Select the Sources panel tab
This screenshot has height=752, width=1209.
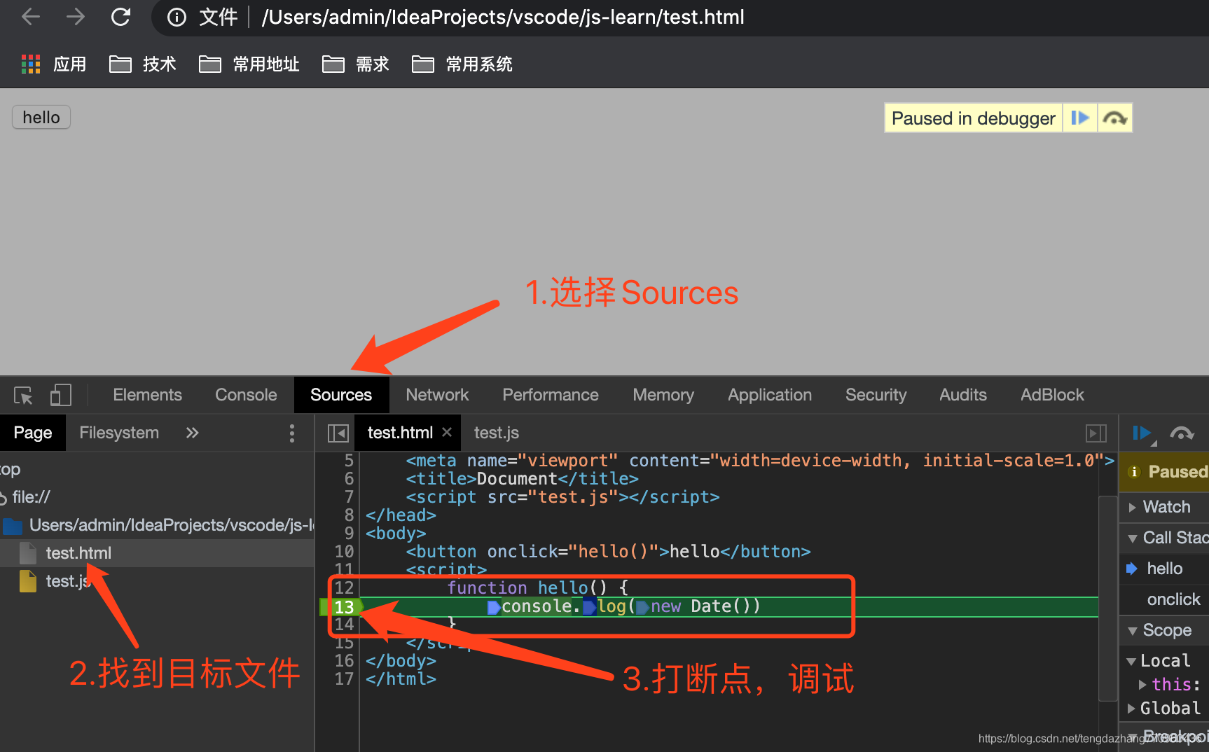coord(341,395)
